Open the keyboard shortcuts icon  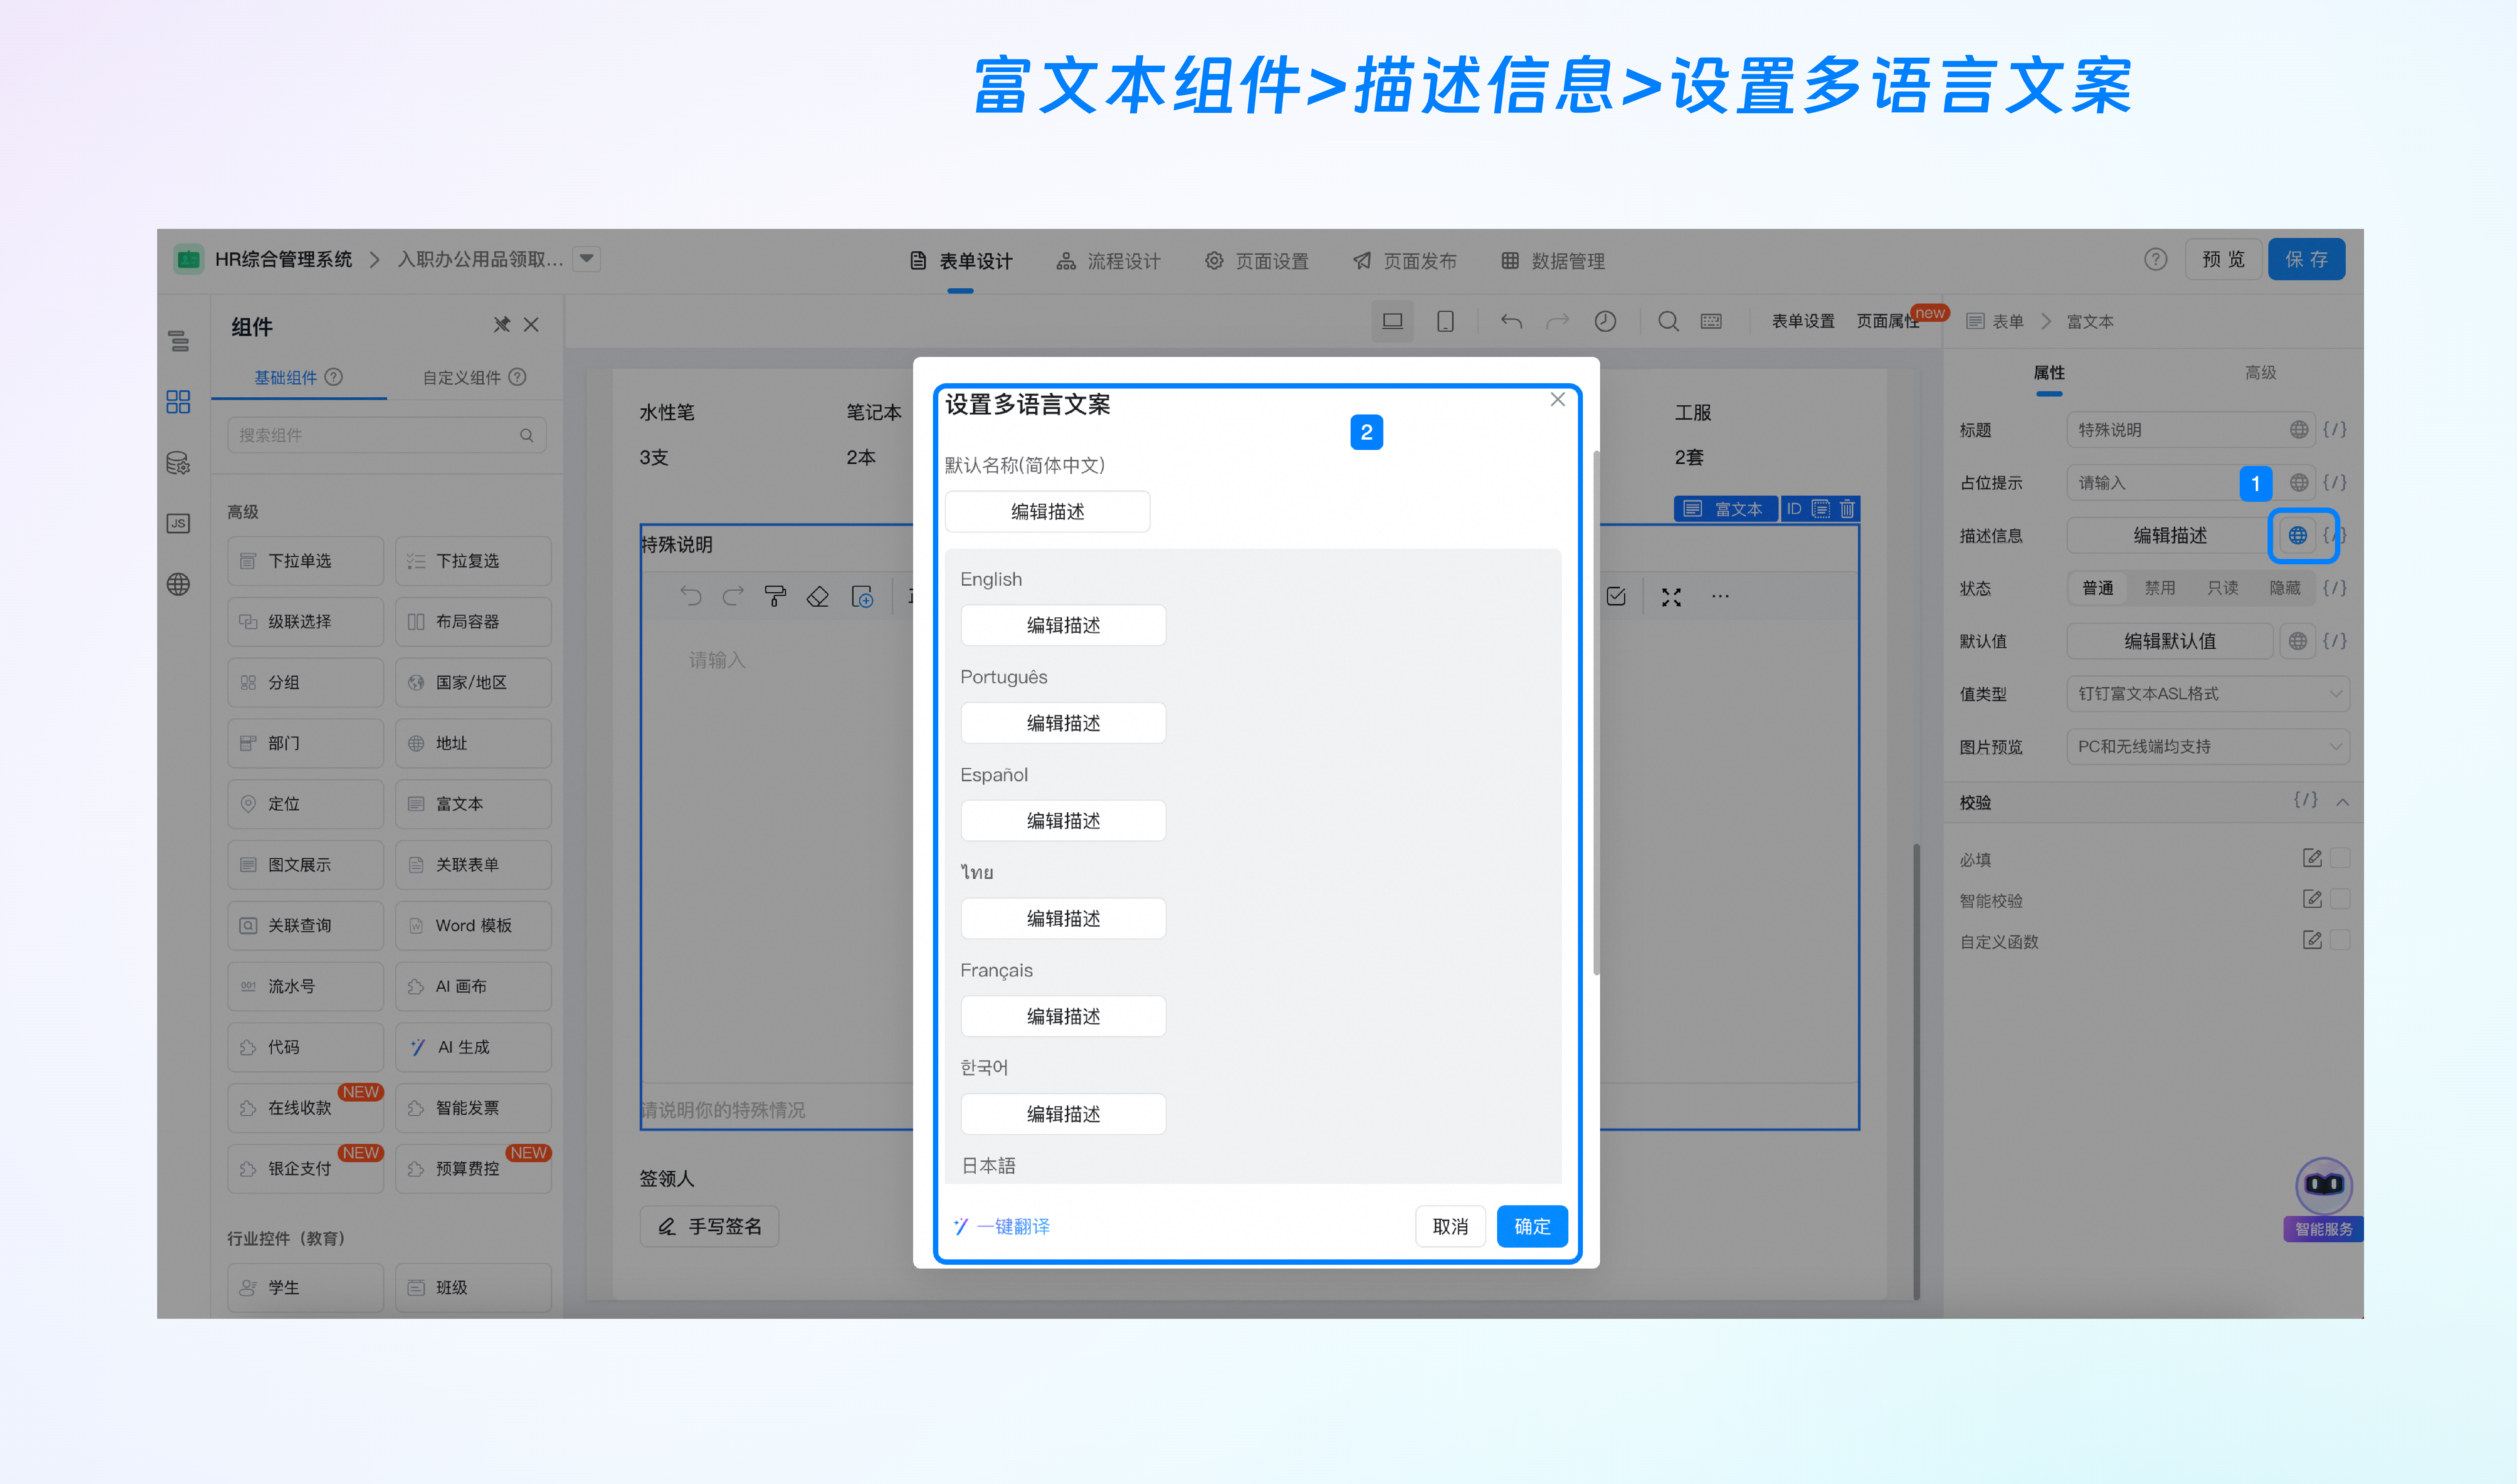(1712, 321)
